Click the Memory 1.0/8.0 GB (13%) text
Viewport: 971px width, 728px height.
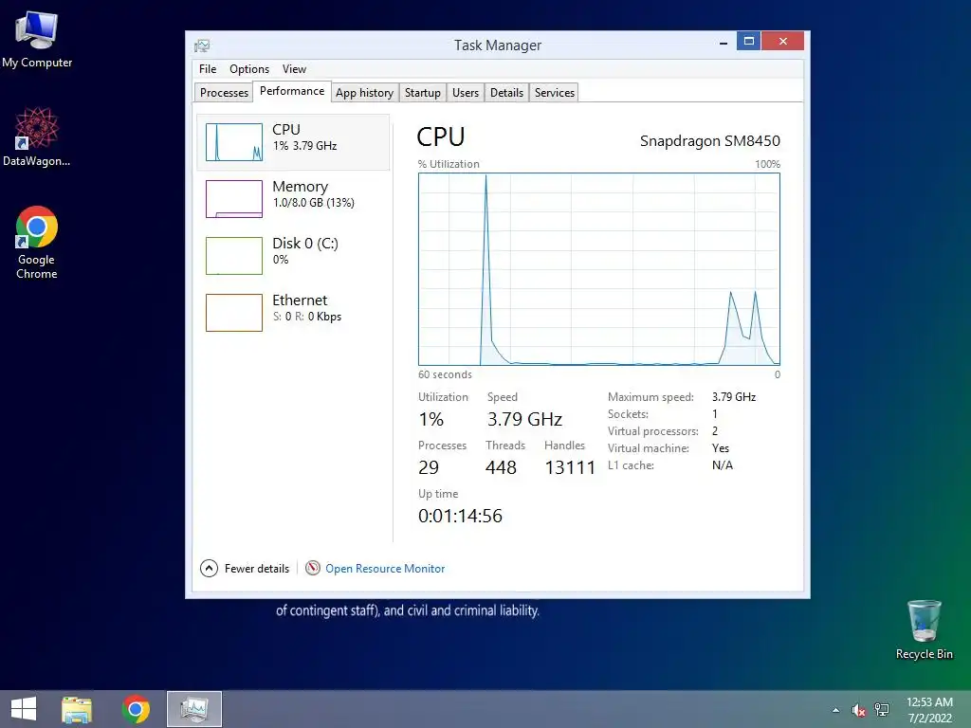pyautogui.click(x=313, y=203)
